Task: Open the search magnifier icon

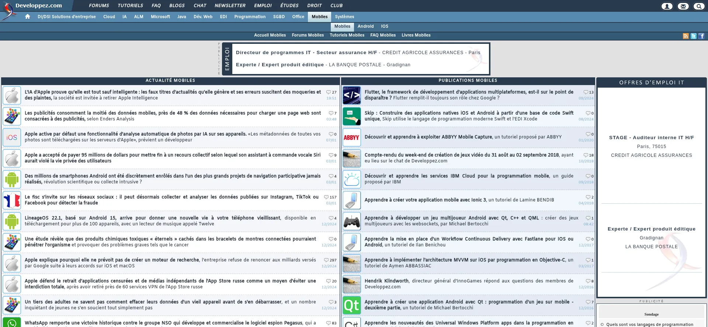Action: tap(699, 6)
